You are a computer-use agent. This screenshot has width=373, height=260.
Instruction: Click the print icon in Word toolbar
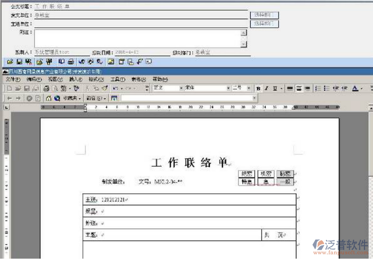46,88
